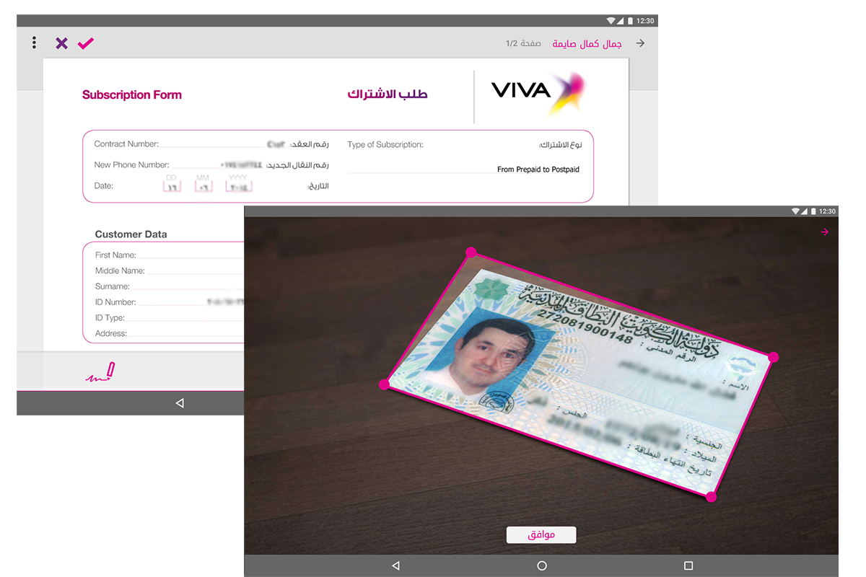The width and height of the screenshot is (866, 577).
Task: Click the New Phone Number field
Action: 216,165
